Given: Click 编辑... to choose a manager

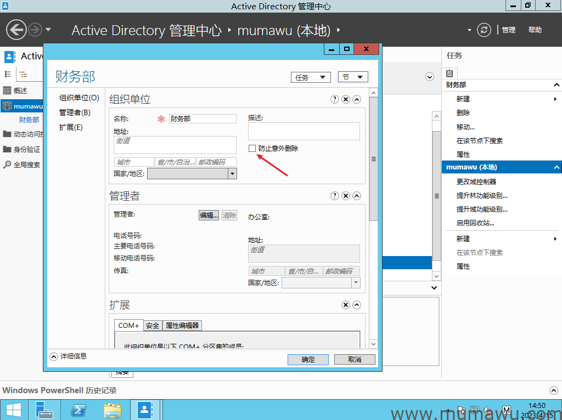Looking at the screenshot, I should (x=209, y=215).
